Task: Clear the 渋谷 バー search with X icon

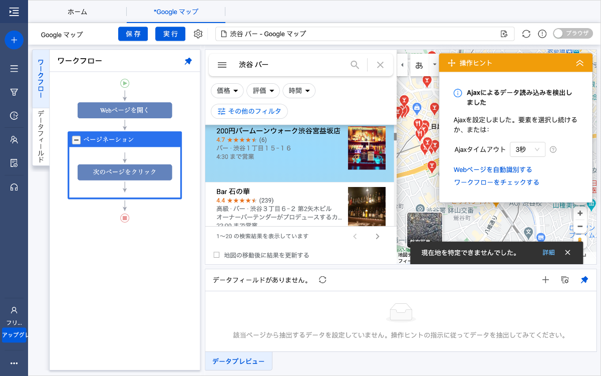Action: [x=380, y=65]
